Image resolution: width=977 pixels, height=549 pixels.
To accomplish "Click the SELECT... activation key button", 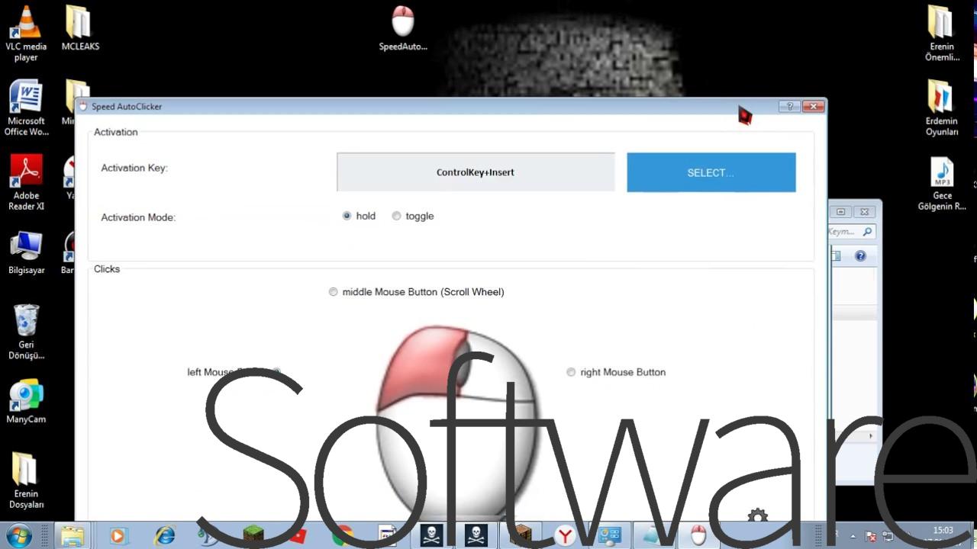I will [x=711, y=172].
